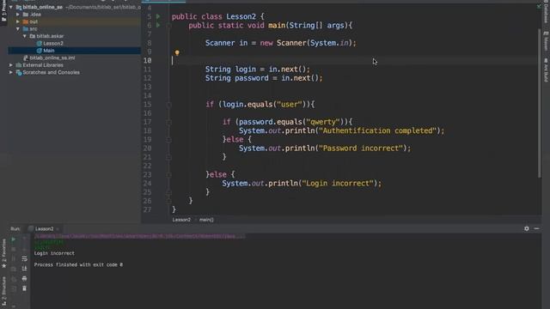Open Run panel settings gear

coord(527,228)
